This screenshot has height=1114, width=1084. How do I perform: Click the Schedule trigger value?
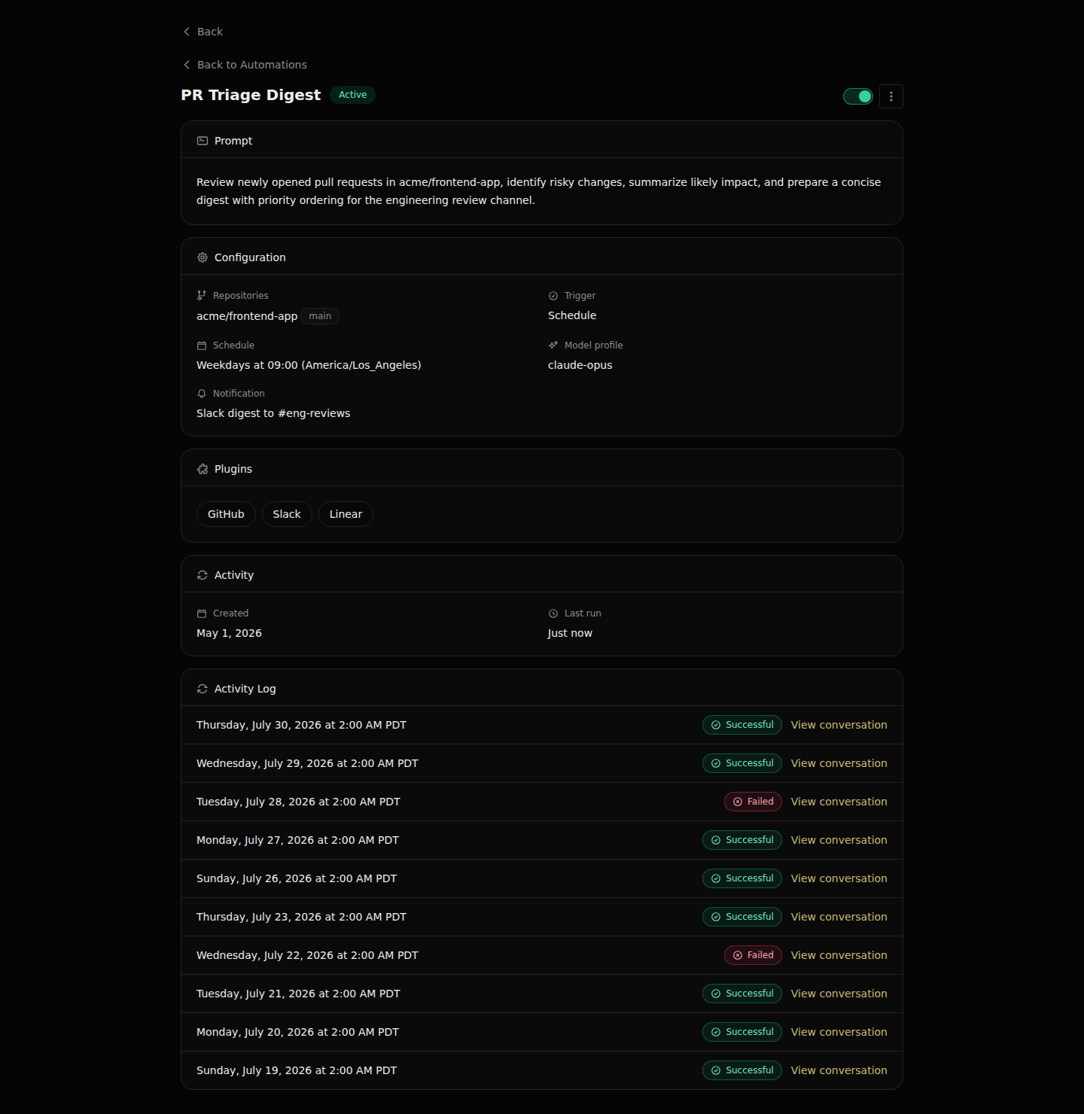pos(572,315)
